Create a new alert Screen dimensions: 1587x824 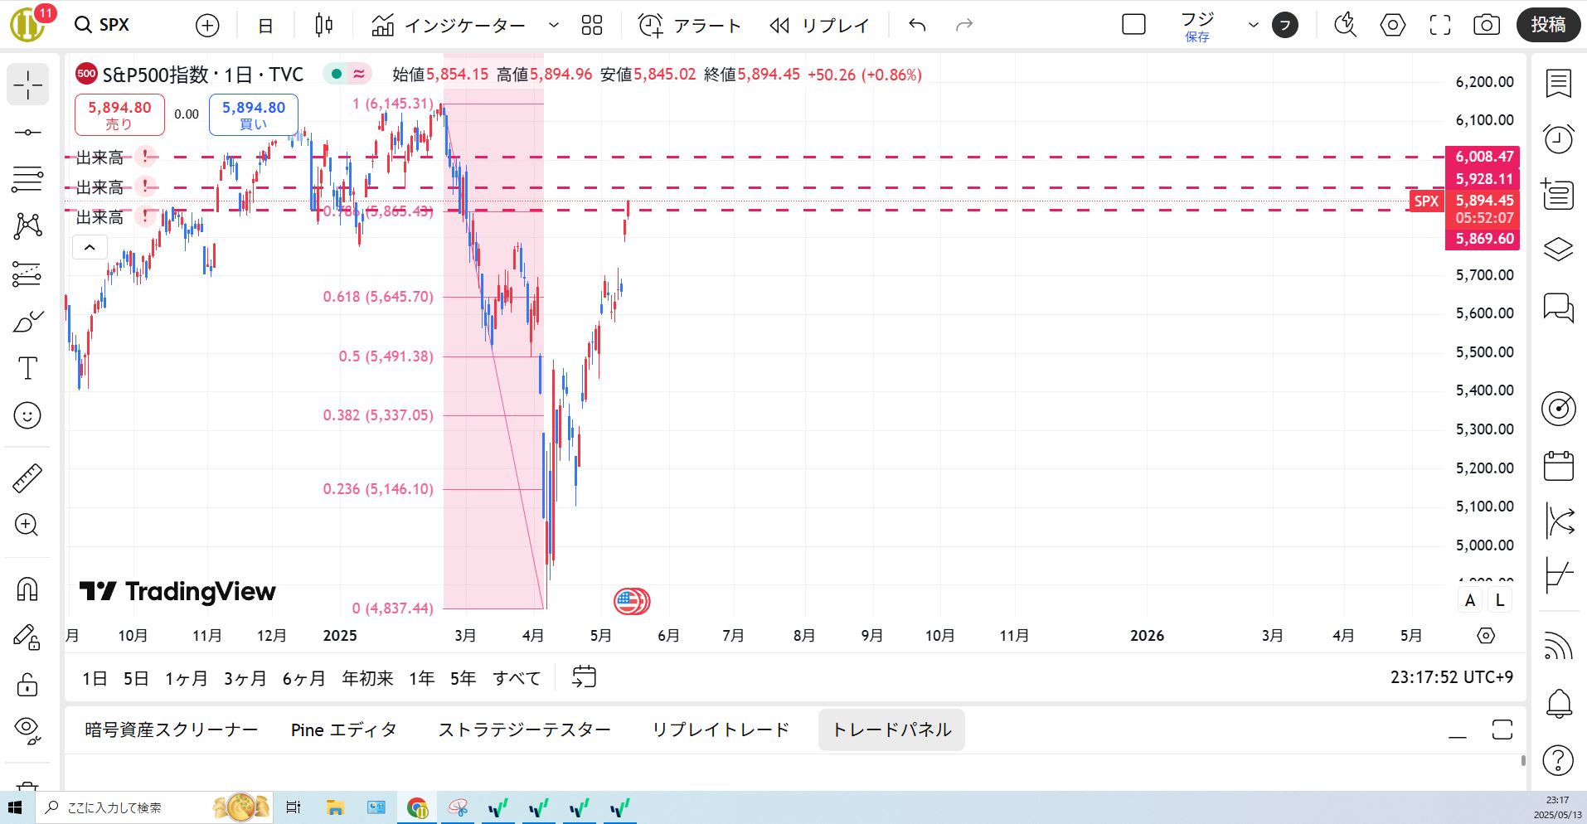click(x=690, y=26)
